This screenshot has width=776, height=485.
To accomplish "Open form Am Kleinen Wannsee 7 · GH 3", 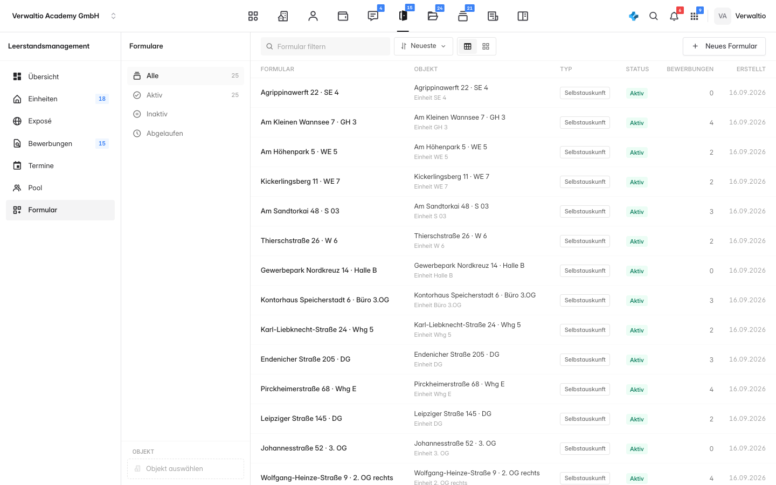I will 309,122.
